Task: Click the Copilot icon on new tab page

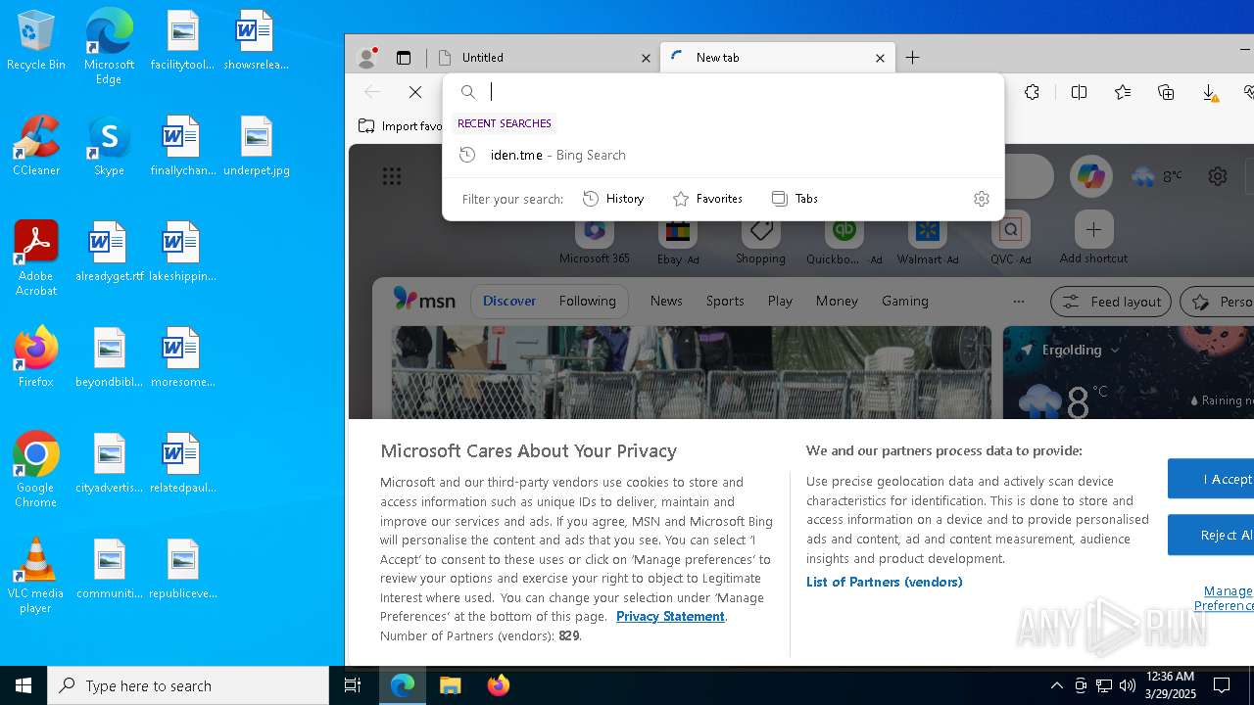Action: click(x=1091, y=176)
